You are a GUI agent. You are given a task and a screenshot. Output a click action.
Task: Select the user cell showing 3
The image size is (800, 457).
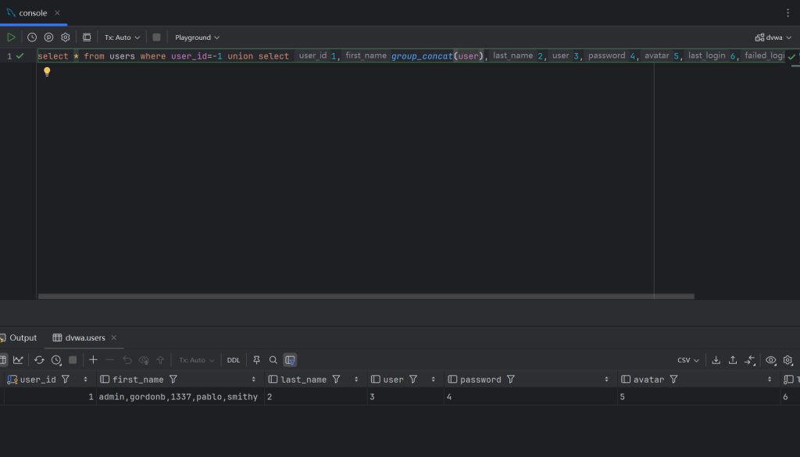(x=405, y=397)
